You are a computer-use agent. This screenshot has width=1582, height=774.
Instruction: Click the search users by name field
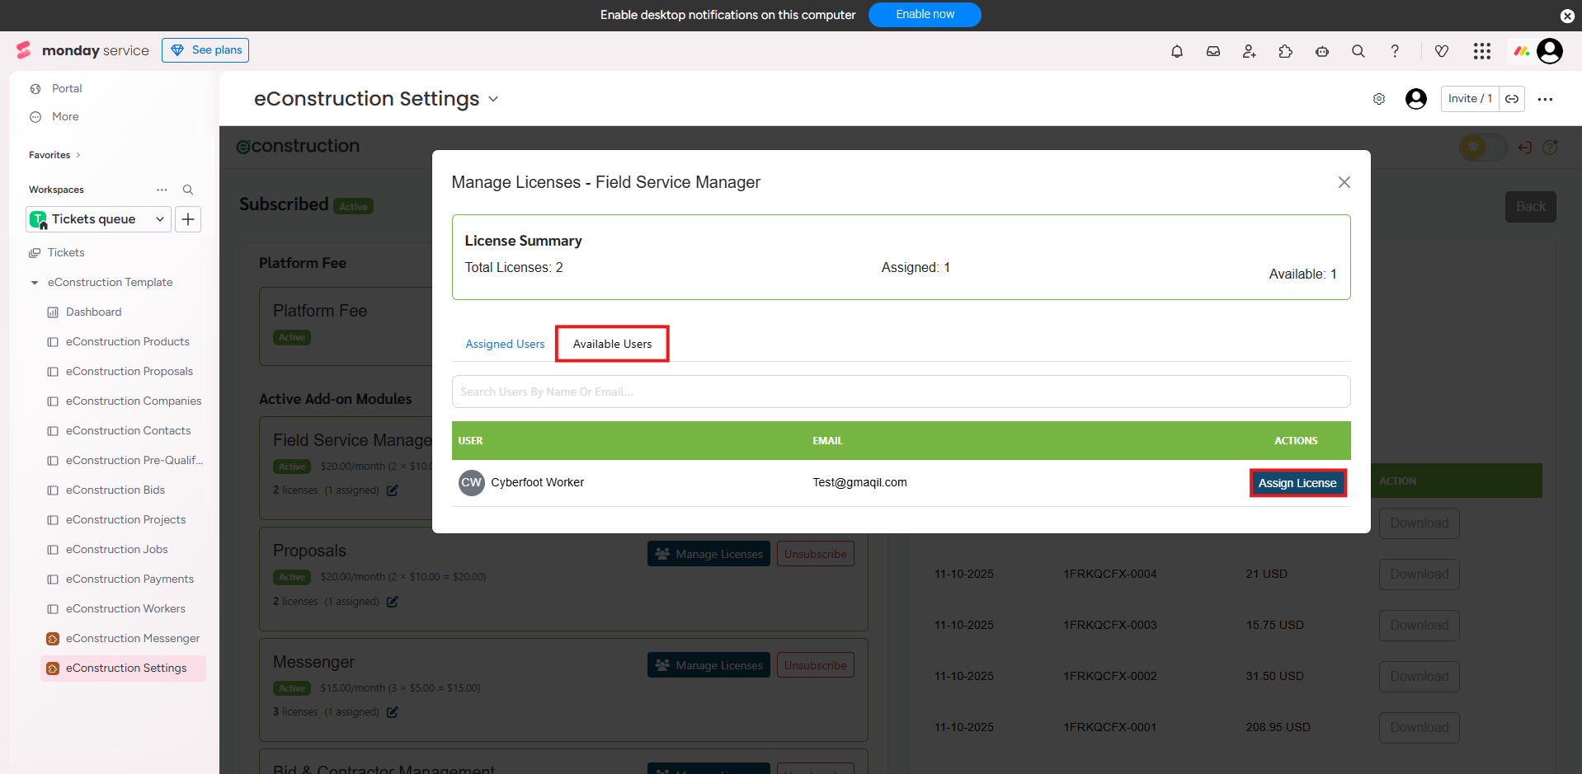click(901, 392)
